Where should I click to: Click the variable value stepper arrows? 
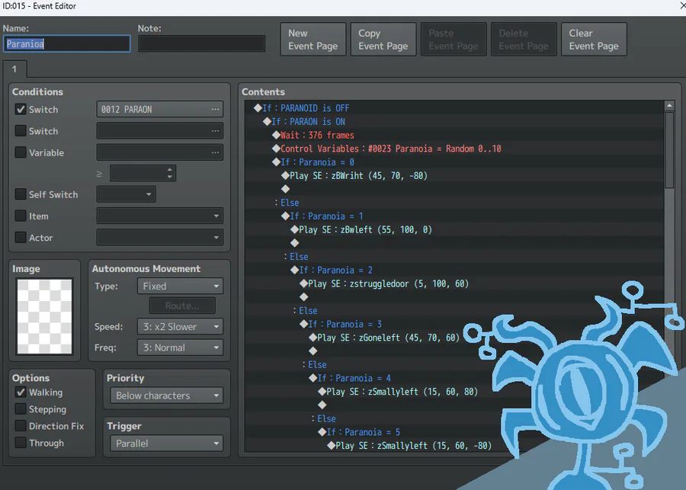pos(170,173)
